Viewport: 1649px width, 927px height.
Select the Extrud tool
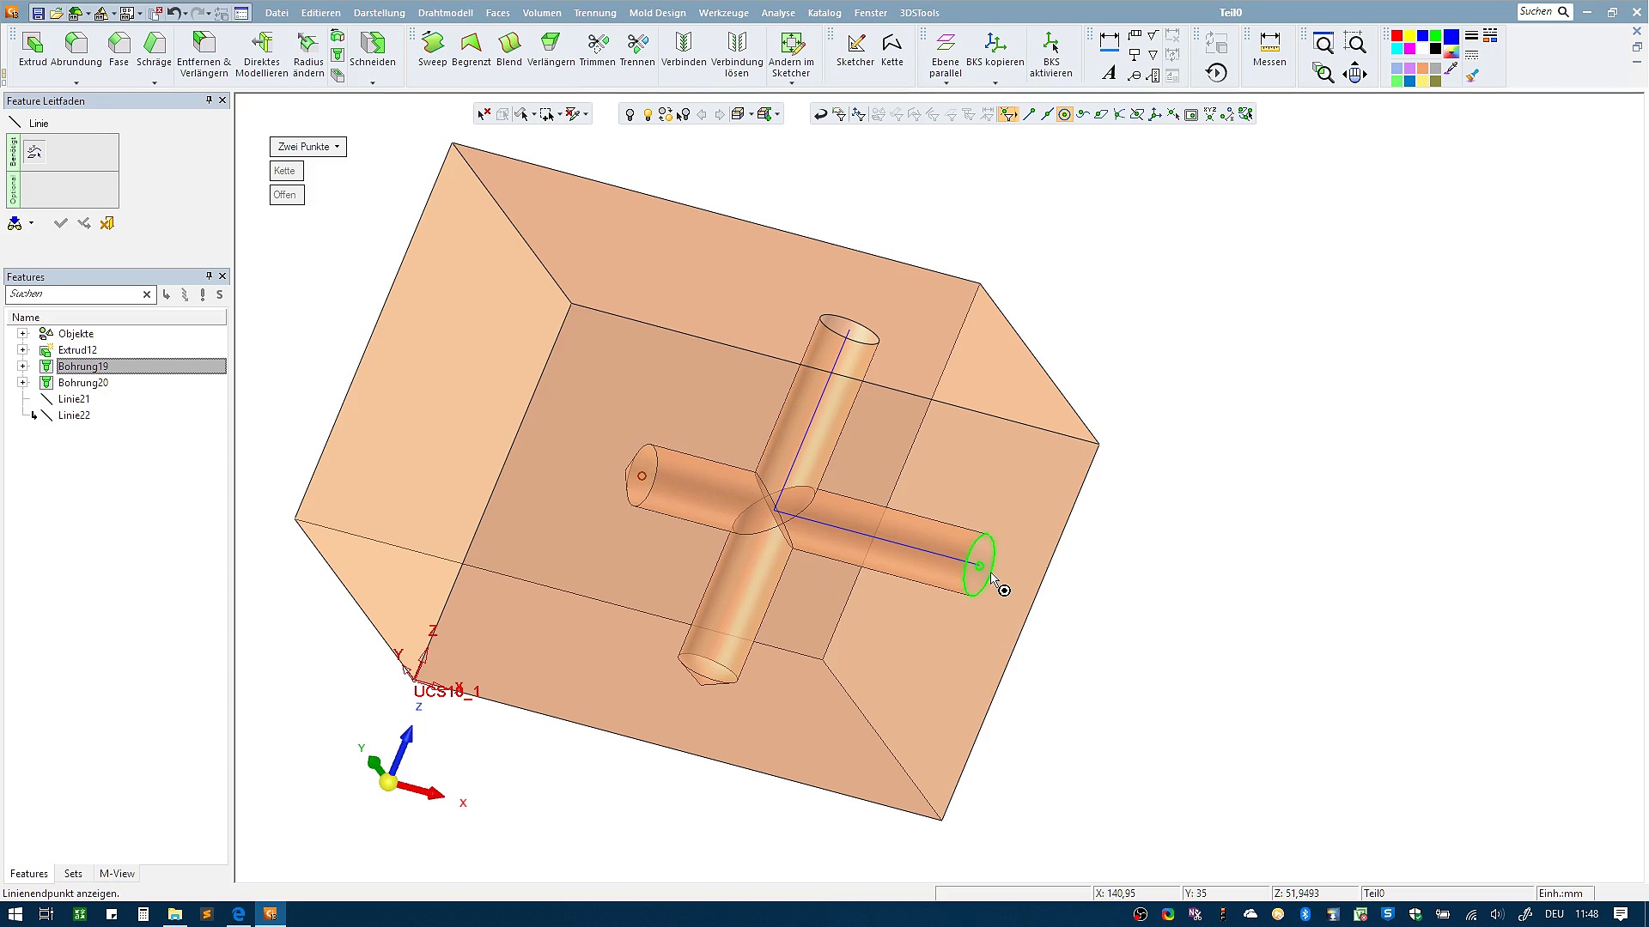pos(33,50)
